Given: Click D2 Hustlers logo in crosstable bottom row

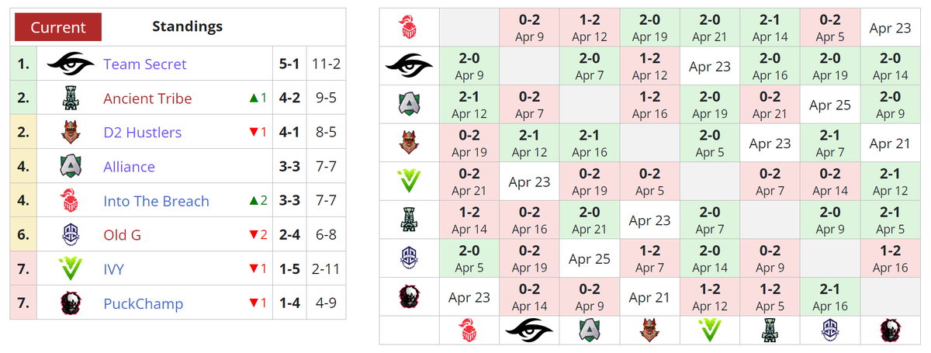Looking at the screenshot, I should pyautogui.click(x=649, y=330).
